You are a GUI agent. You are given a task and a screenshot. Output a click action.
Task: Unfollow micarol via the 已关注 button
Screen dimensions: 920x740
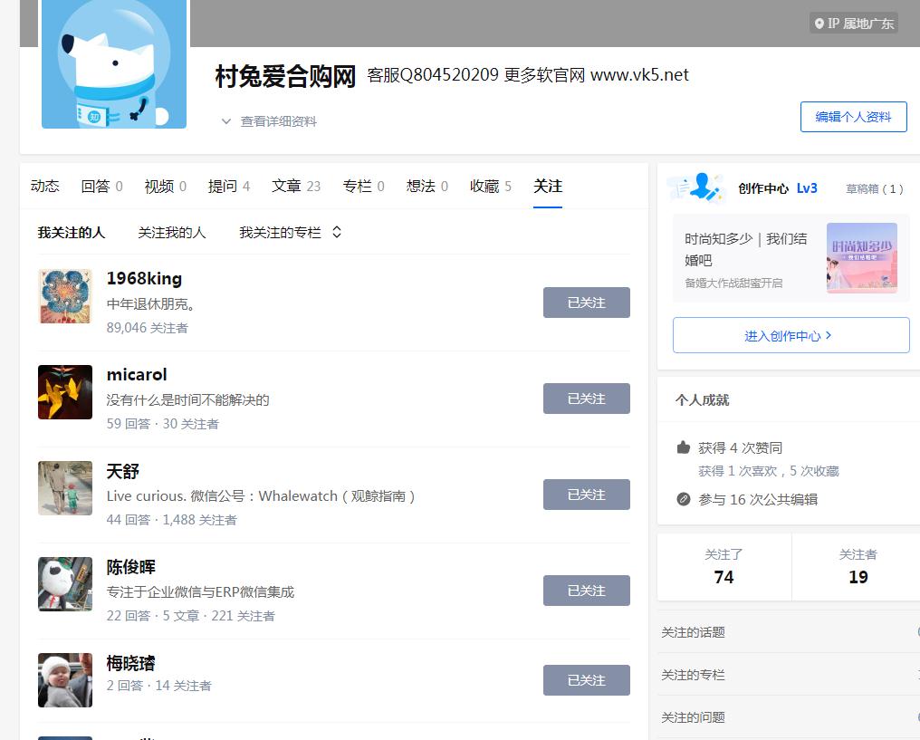[586, 399]
